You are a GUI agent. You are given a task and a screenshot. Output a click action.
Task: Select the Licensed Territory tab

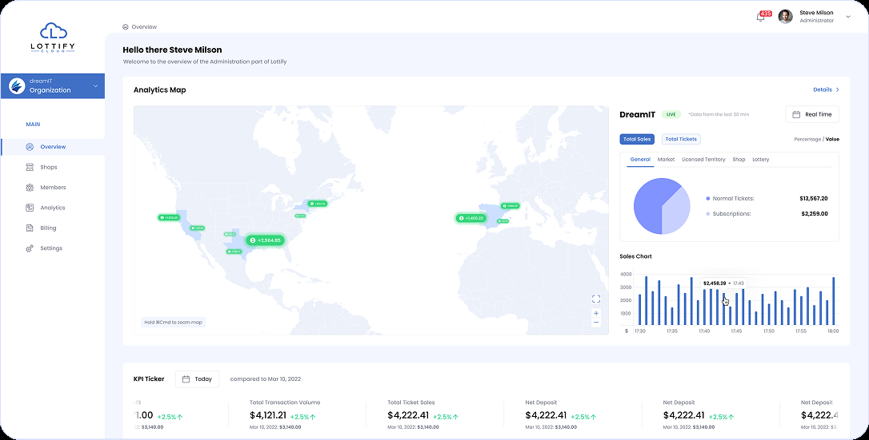(x=703, y=159)
